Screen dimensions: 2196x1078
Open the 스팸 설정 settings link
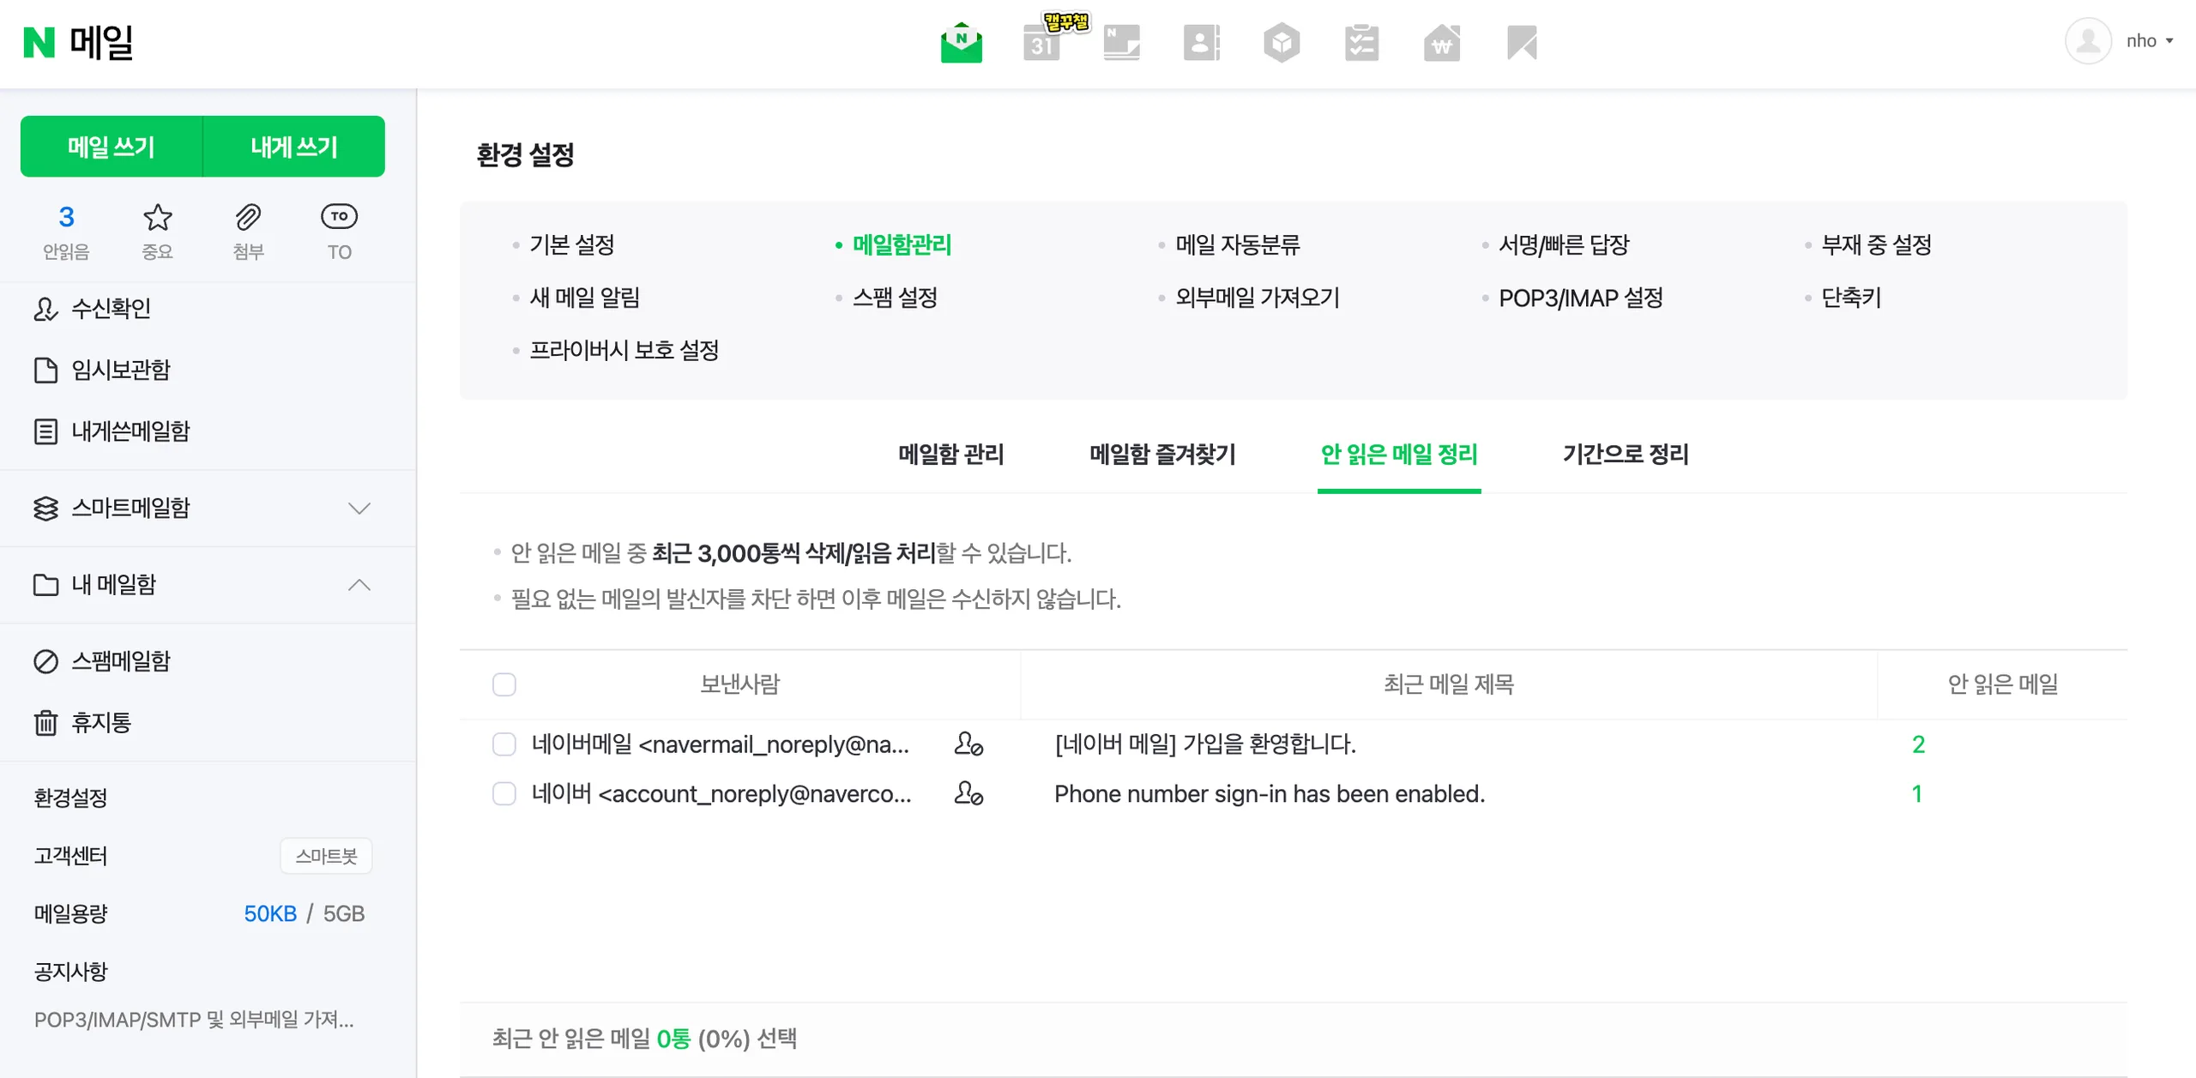[895, 298]
